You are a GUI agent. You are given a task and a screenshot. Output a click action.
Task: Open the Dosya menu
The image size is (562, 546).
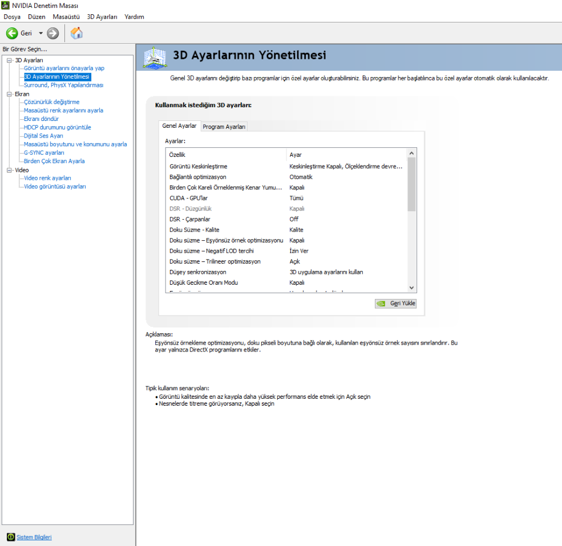coord(12,17)
